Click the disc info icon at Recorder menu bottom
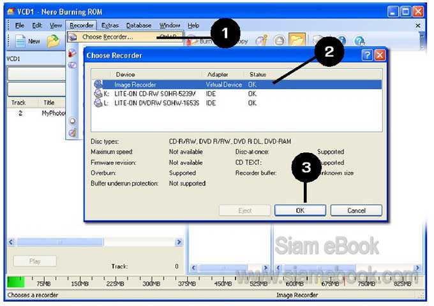This screenshot has height=306, width=434. click(73, 133)
